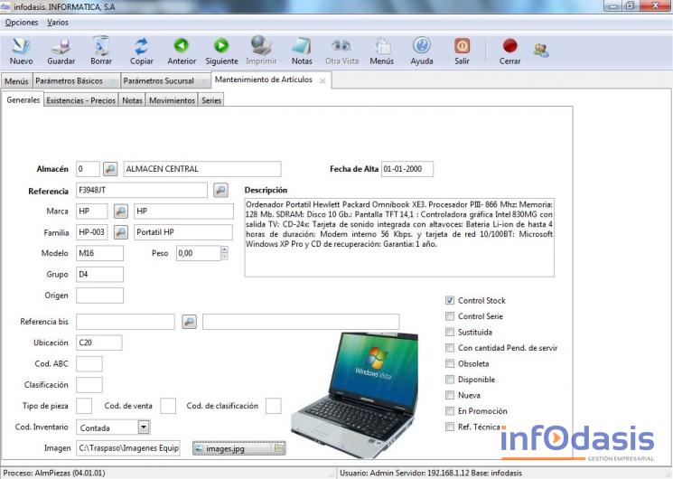Save record with Guardar icon
The width and height of the screenshot is (673, 479).
[61, 51]
